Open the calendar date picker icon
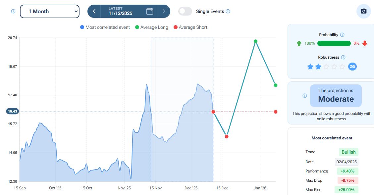Screen dimensions: 374x195 pyautogui.click(x=150, y=11)
